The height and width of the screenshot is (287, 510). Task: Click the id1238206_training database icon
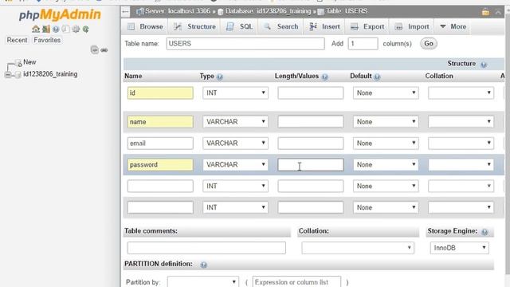[18, 74]
